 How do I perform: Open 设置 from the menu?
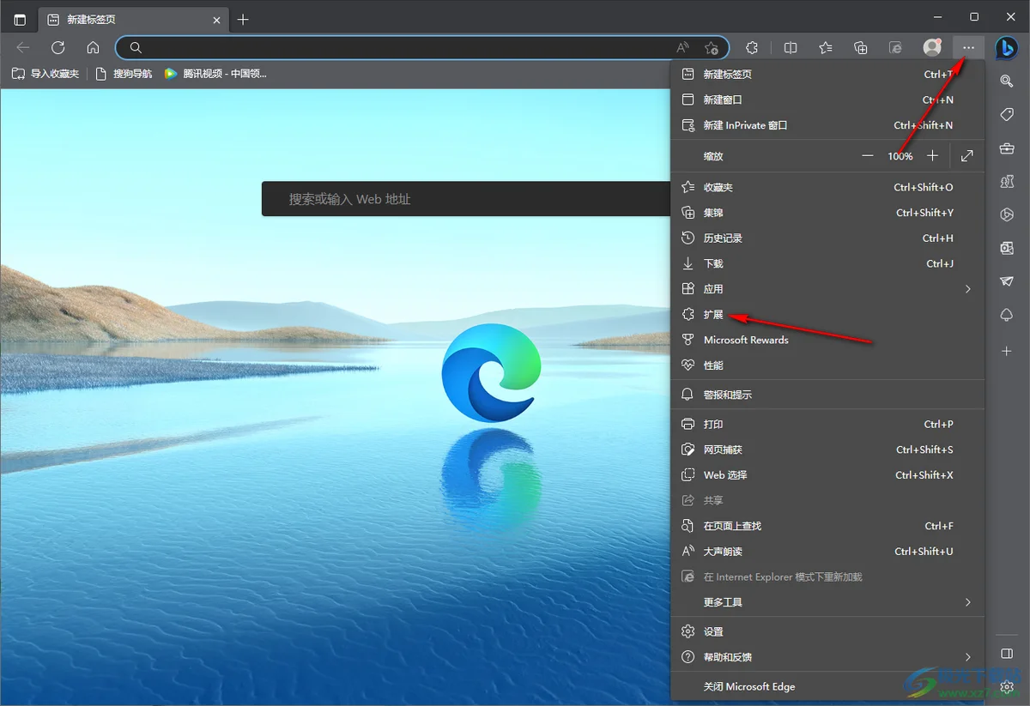pos(827,631)
